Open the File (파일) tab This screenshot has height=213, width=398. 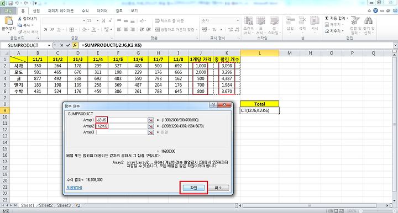coord(8,11)
